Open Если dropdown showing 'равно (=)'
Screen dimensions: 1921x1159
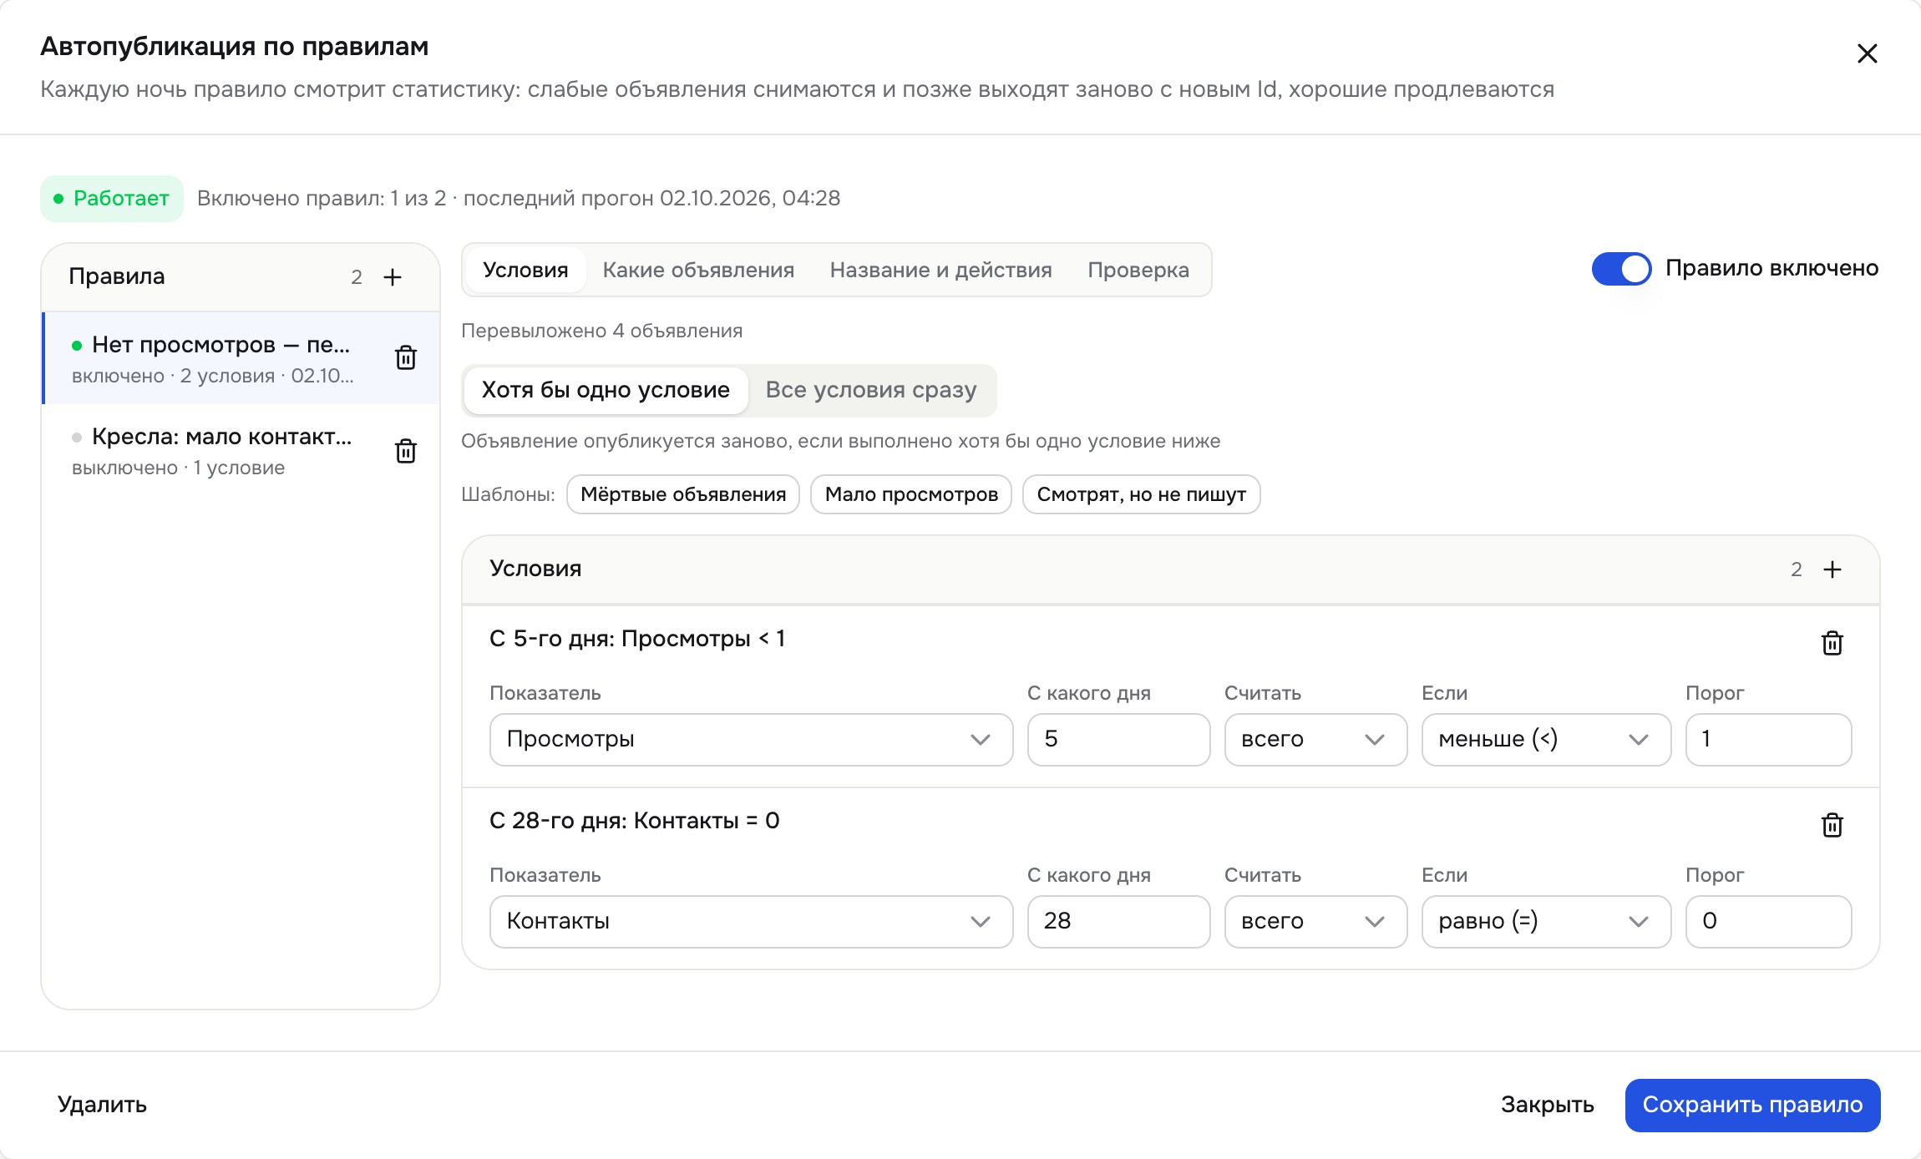pyautogui.click(x=1546, y=922)
